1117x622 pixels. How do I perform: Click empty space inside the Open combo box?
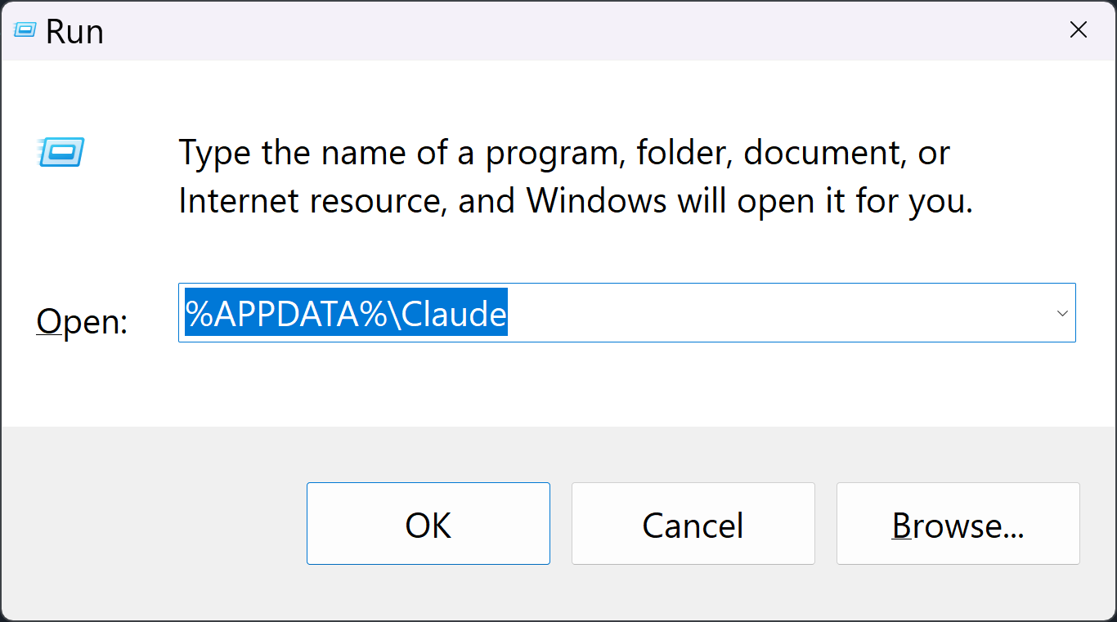coord(777,312)
